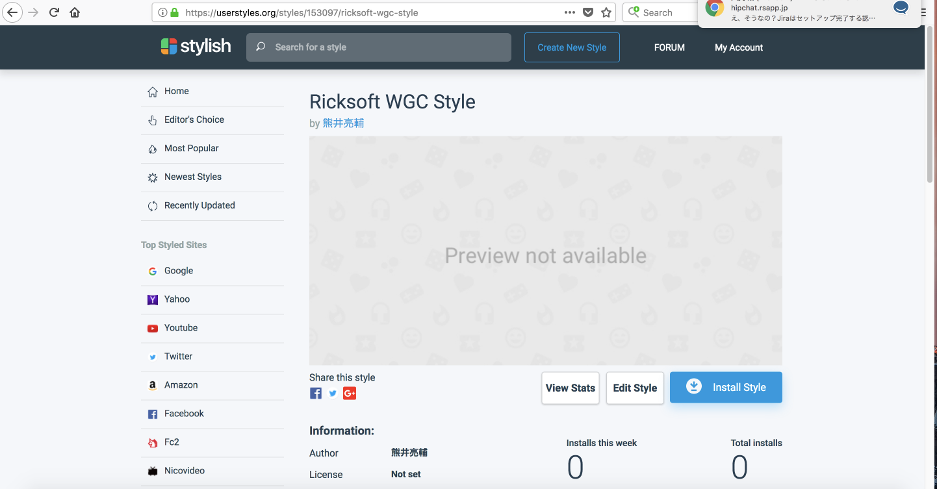The height and width of the screenshot is (489, 937).
Task: Click the Home house icon in sidebar
Action: [x=153, y=92]
